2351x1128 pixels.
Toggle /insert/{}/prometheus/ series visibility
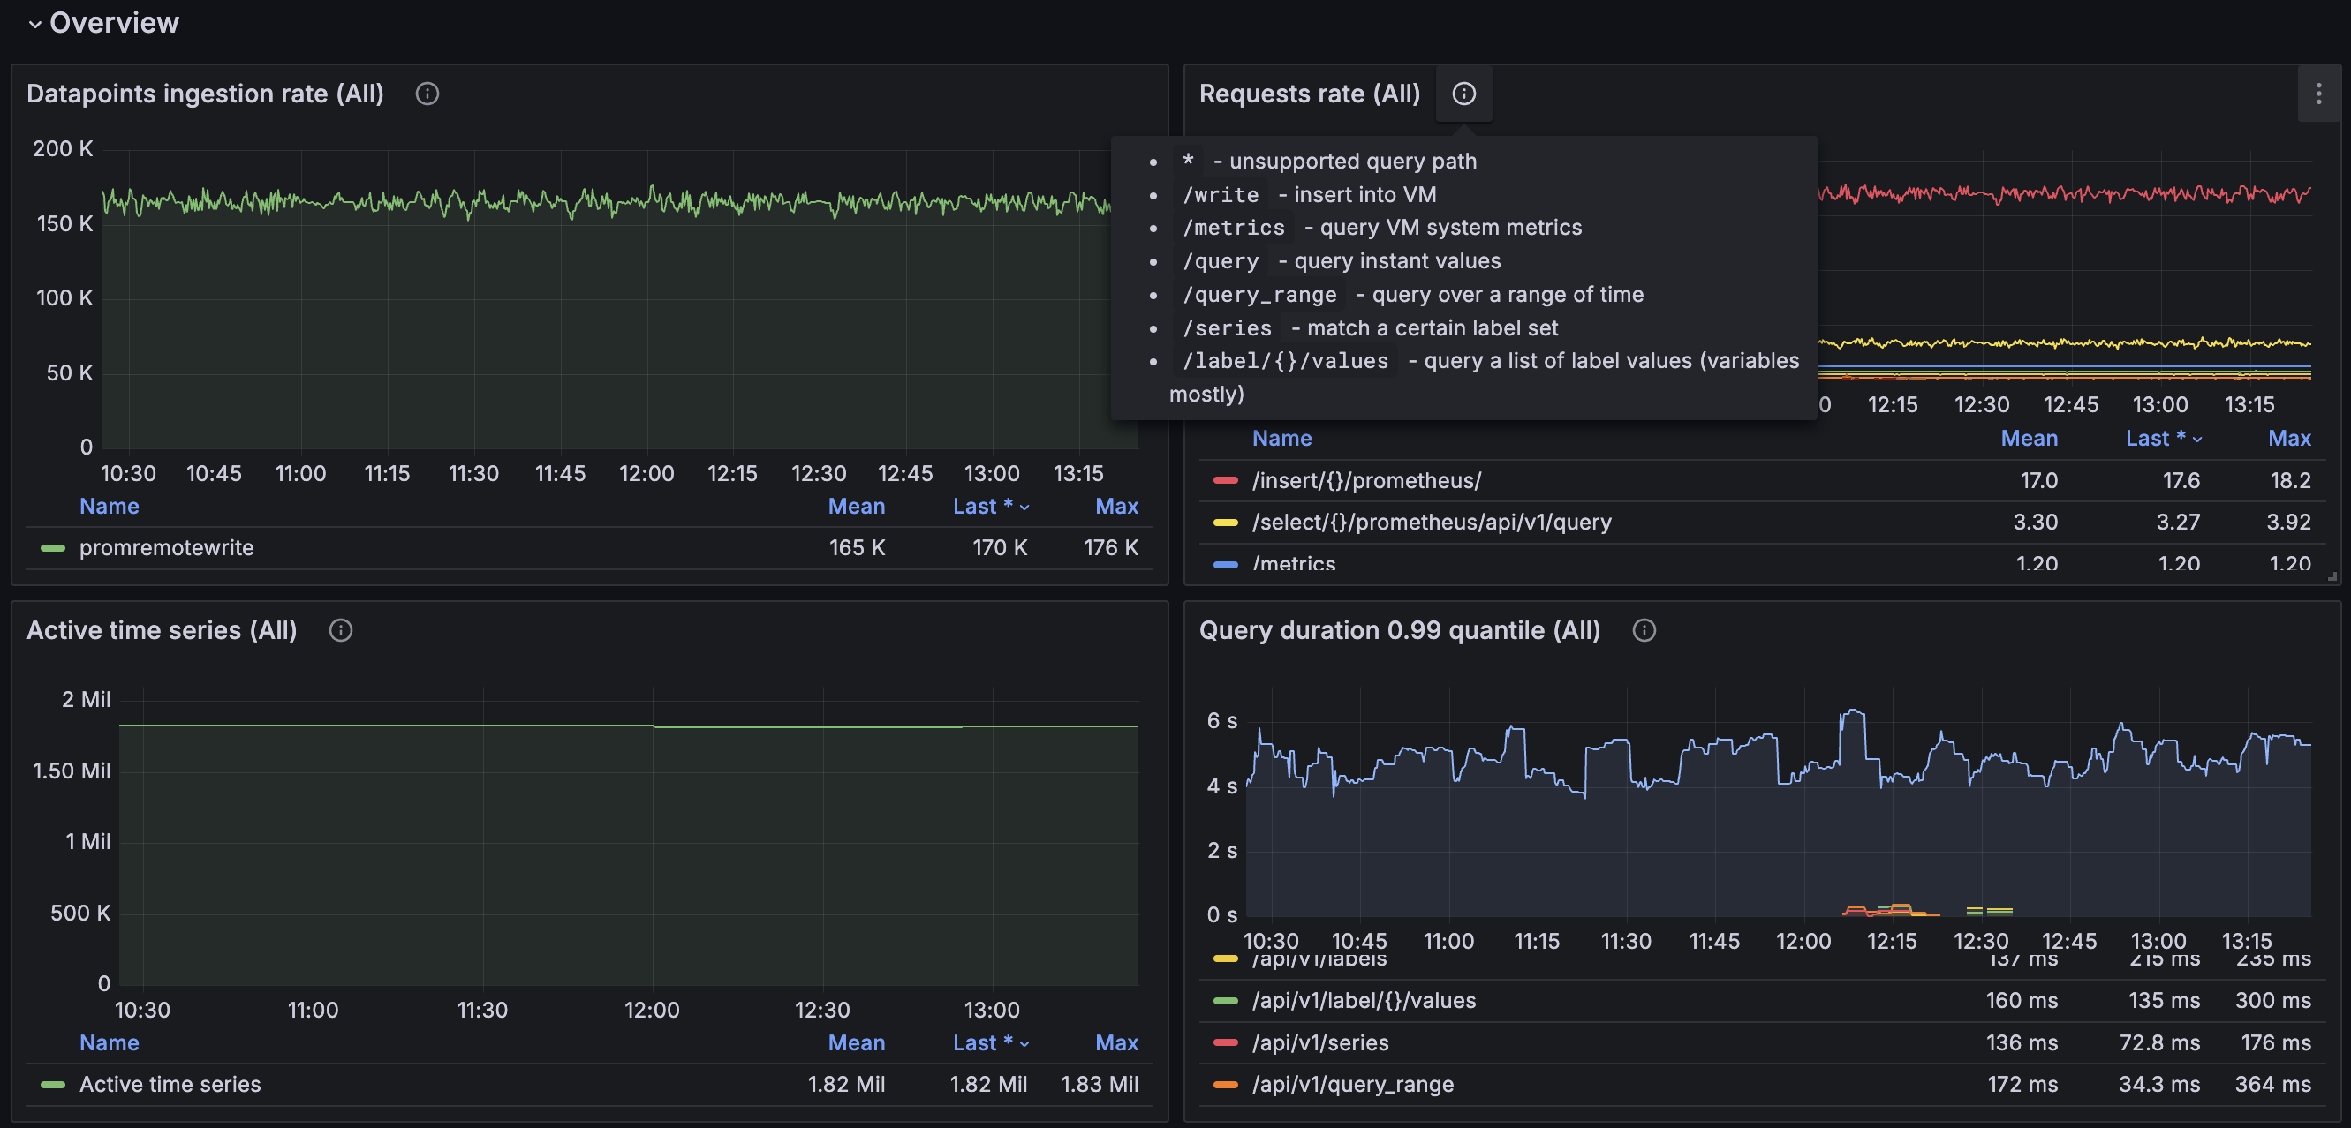click(x=1366, y=480)
